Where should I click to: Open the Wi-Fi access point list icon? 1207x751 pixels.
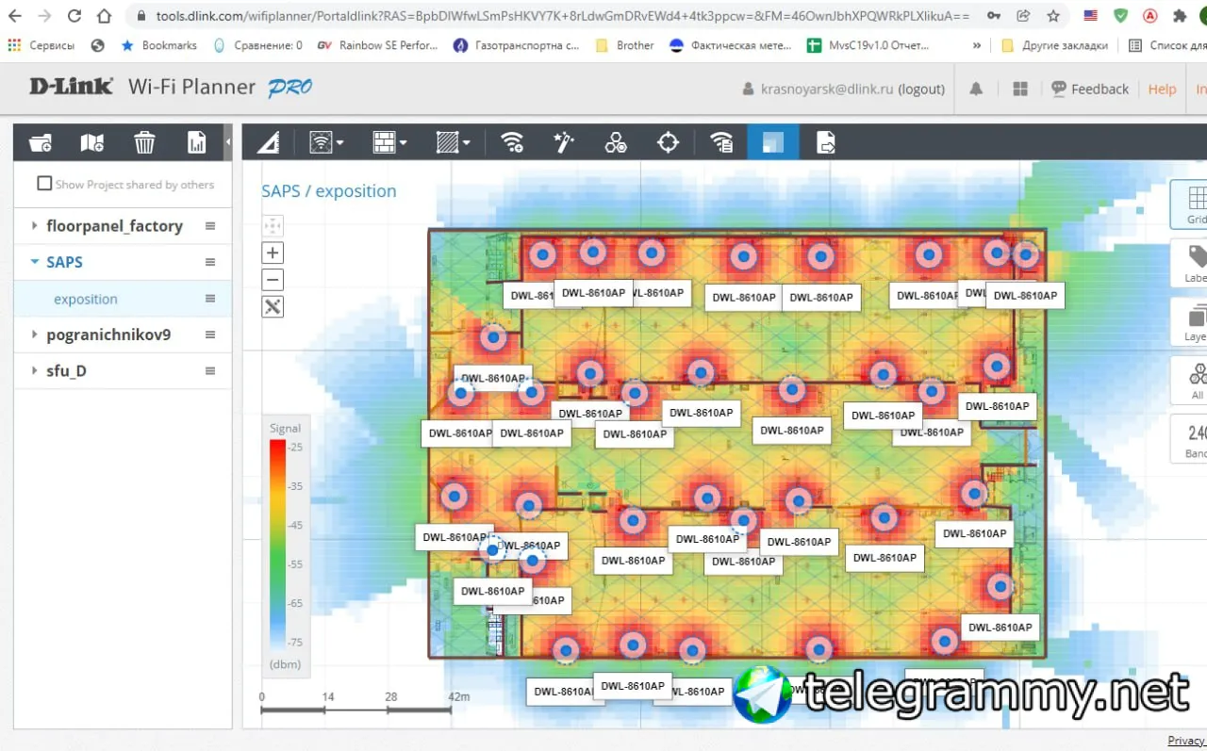coord(721,143)
